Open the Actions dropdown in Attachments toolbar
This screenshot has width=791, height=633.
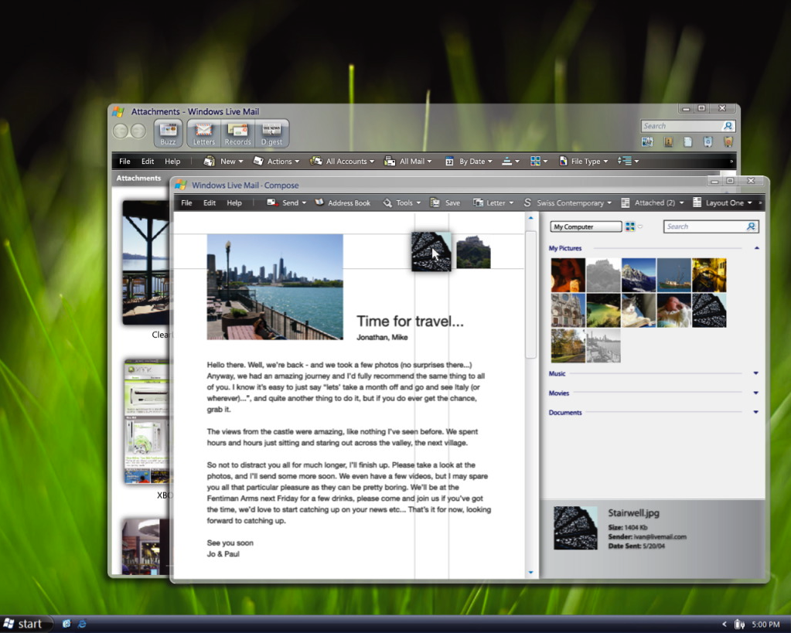[x=276, y=162]
